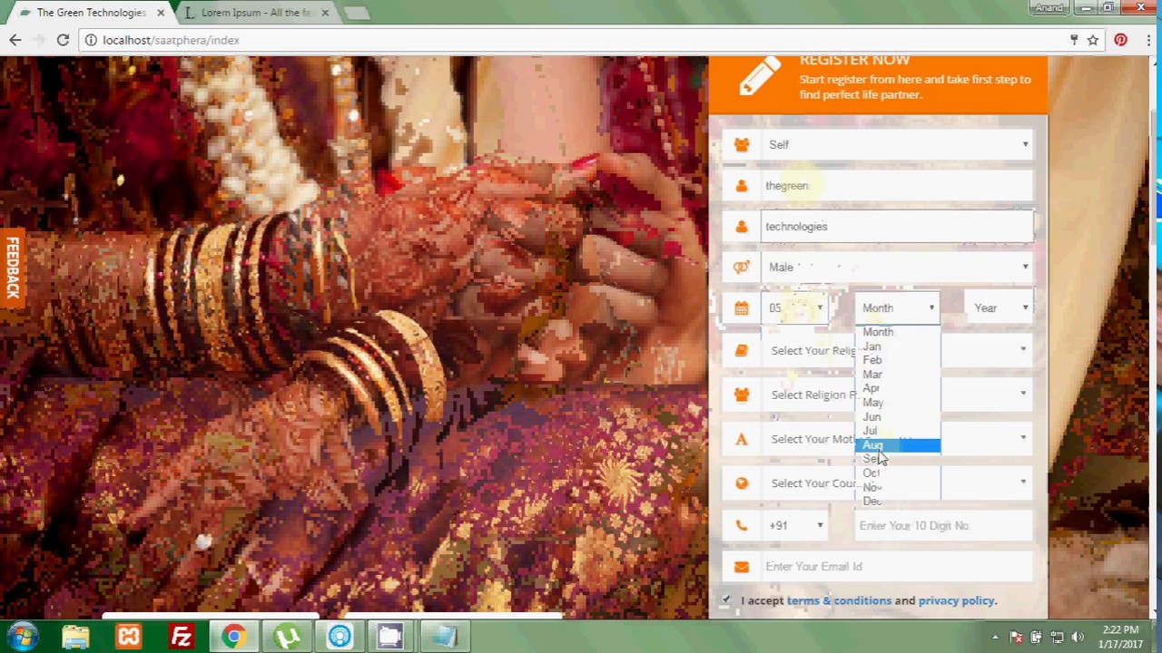Click the pencil register icon
1162x653 pixels.
tap(760, 76)
